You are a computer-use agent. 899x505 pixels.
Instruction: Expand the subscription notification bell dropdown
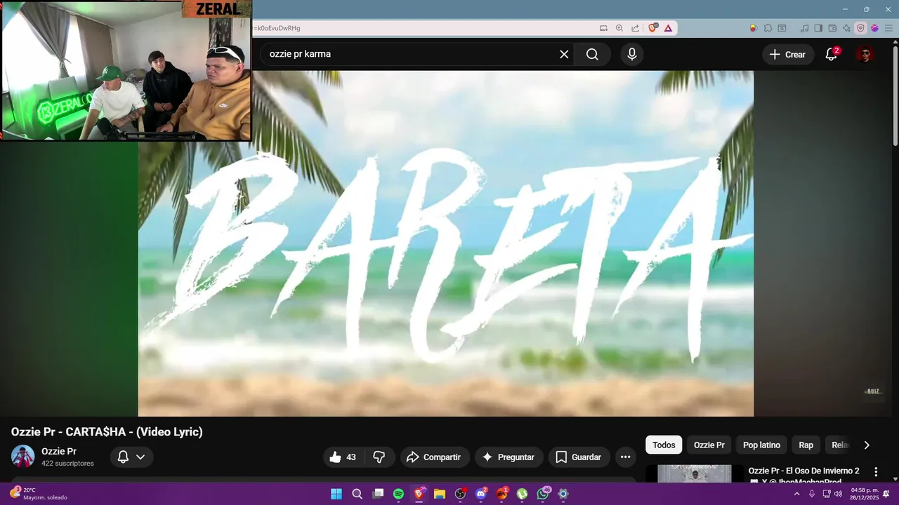click(131, 457)
